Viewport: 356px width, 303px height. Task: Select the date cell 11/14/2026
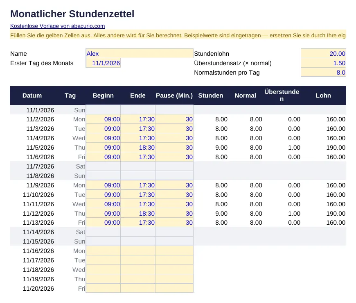click(32, 232)
